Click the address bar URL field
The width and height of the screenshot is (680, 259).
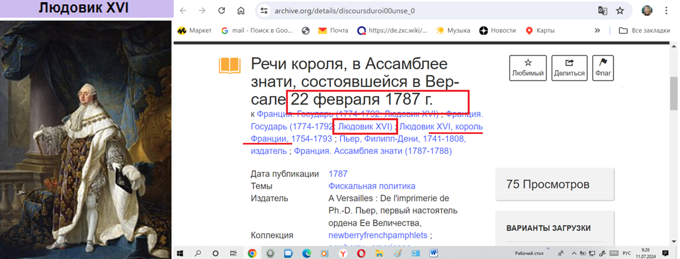tap(412, 11)
